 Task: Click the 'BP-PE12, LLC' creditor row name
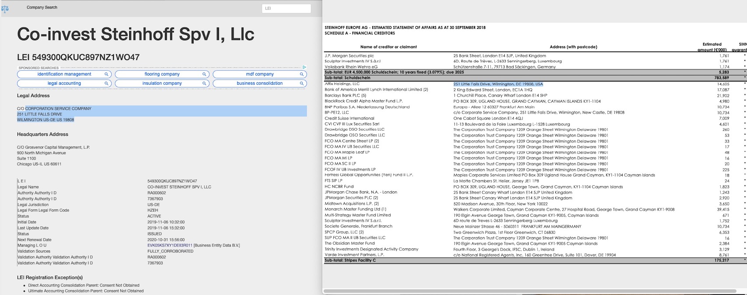click(x=337, y=112)
